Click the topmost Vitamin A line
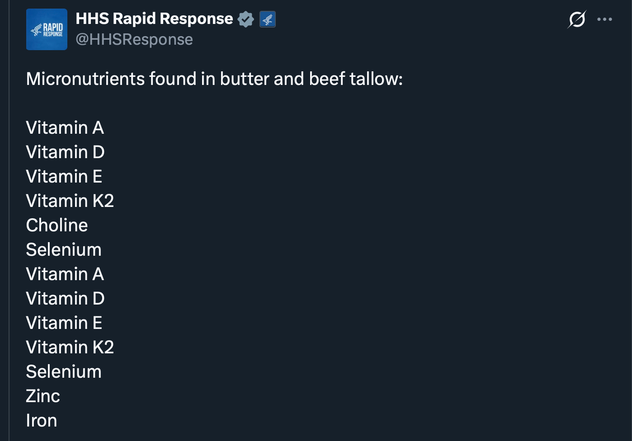 click(x=65, y=127)
